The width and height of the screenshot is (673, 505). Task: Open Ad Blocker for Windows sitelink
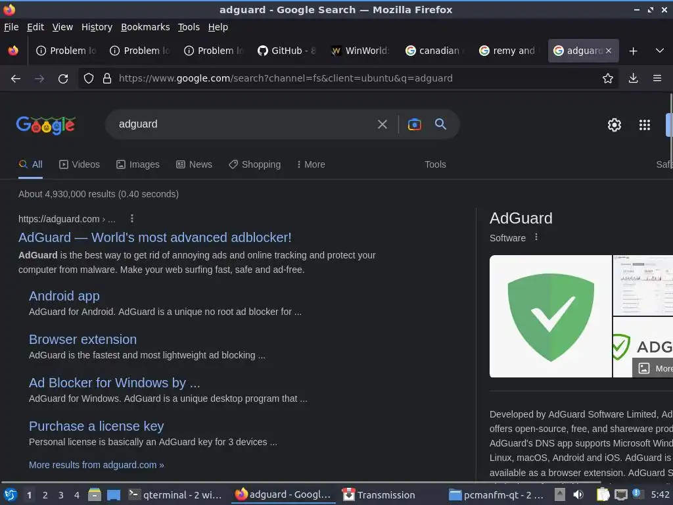point(114,383)
